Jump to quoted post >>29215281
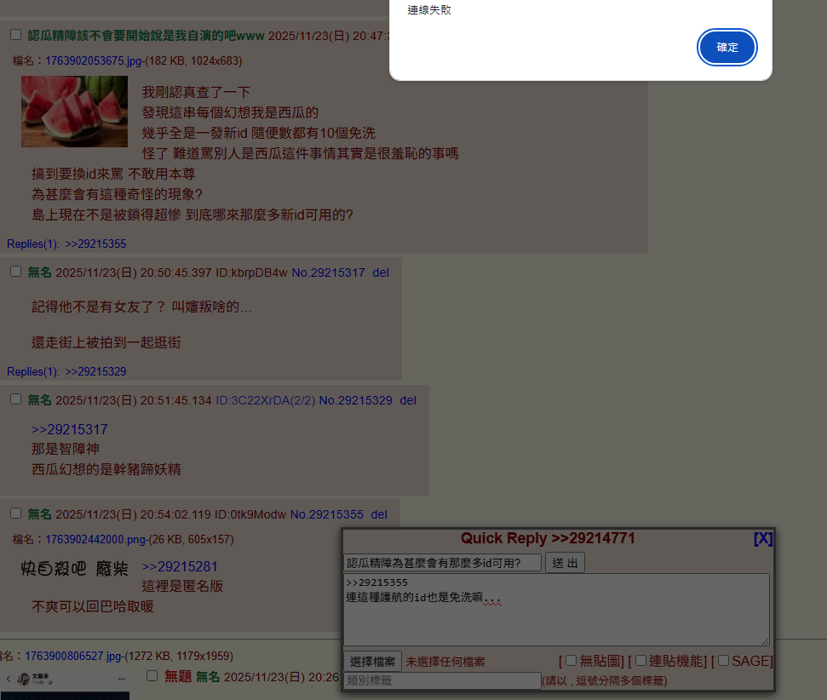This screenshot has height=700, width=827. coord(180,567)
